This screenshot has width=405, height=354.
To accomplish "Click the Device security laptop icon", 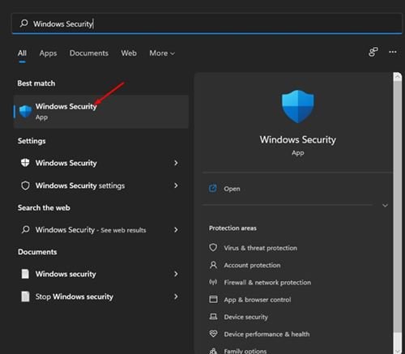I will [x=213, y=317].
